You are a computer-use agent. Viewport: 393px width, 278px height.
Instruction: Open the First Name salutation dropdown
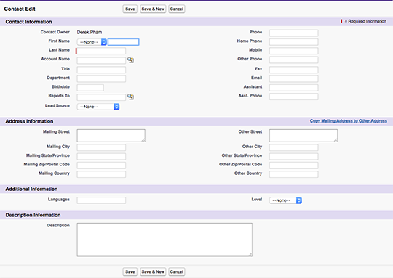tap(92, 42)
